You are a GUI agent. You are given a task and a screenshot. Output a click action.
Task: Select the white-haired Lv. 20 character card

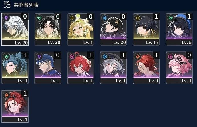pos(15,29)
